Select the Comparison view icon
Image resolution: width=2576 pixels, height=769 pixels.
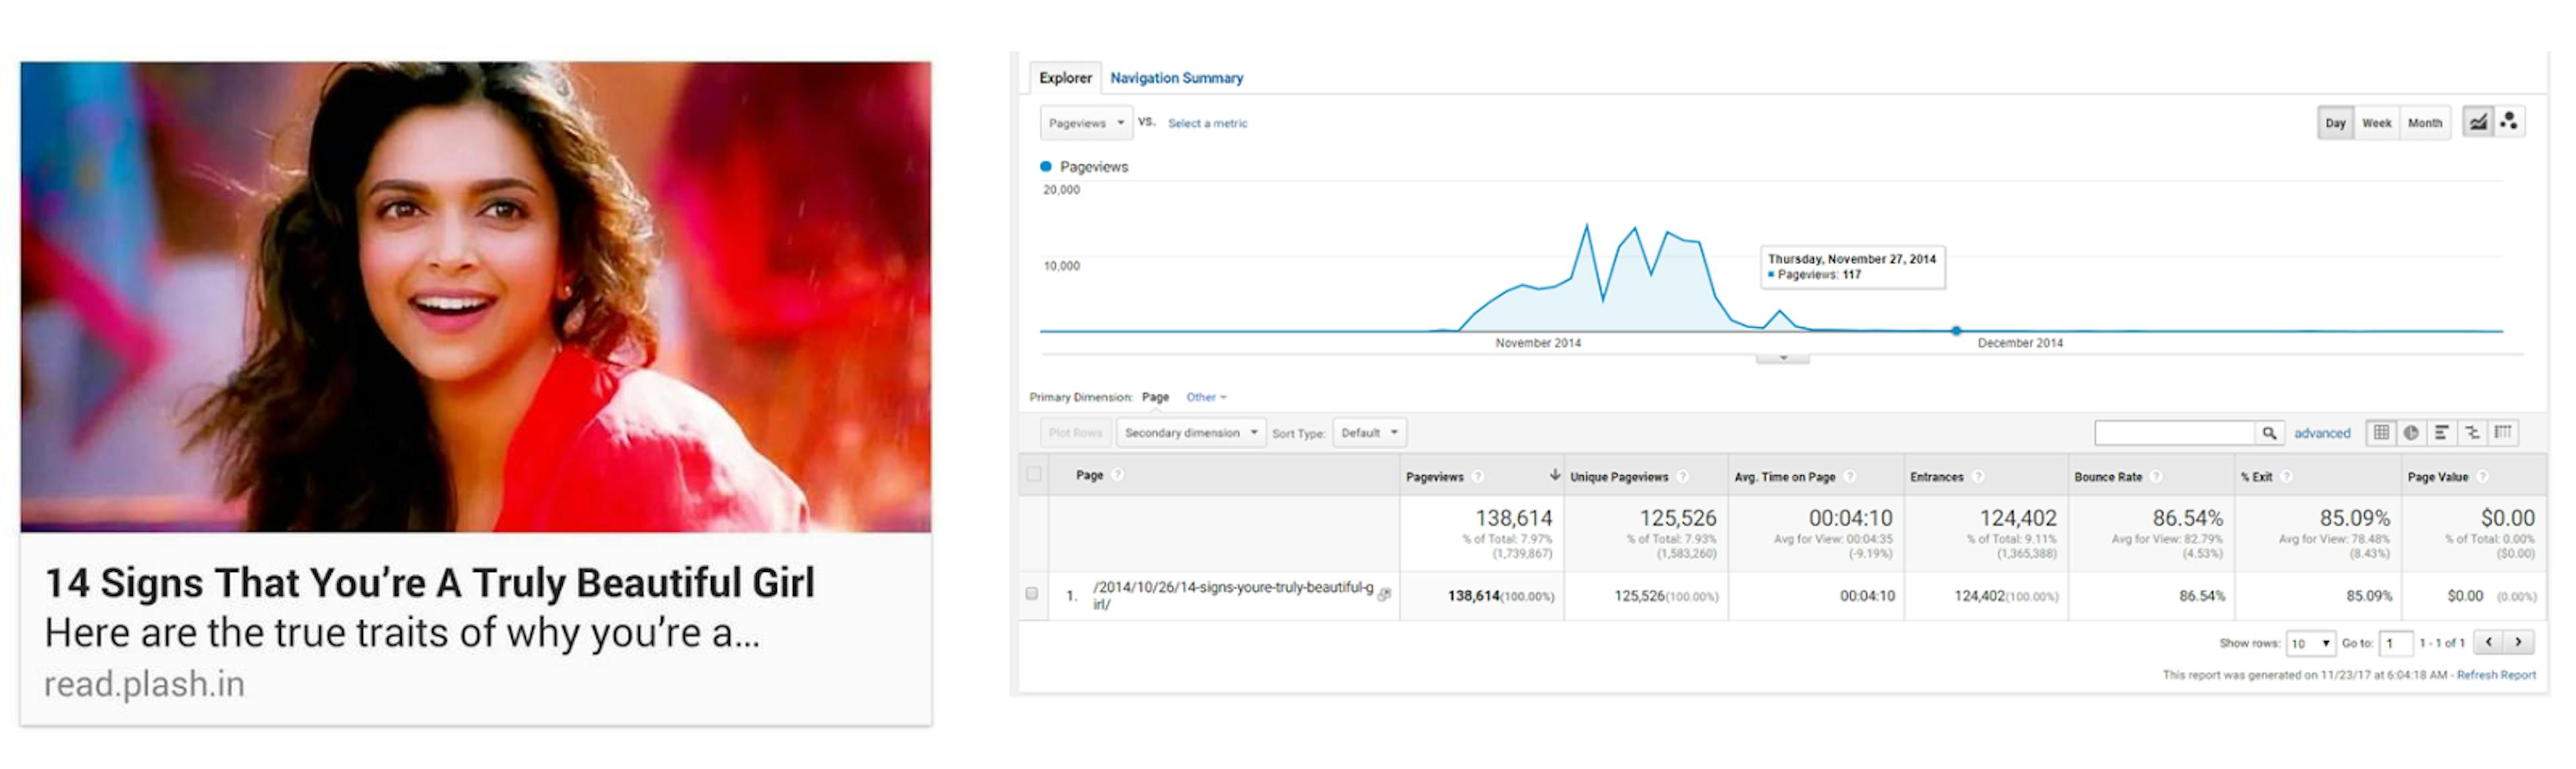pyautogui.click(x=2472, y=433)
